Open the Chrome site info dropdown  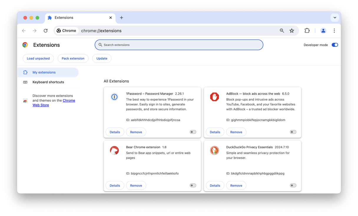66,31
